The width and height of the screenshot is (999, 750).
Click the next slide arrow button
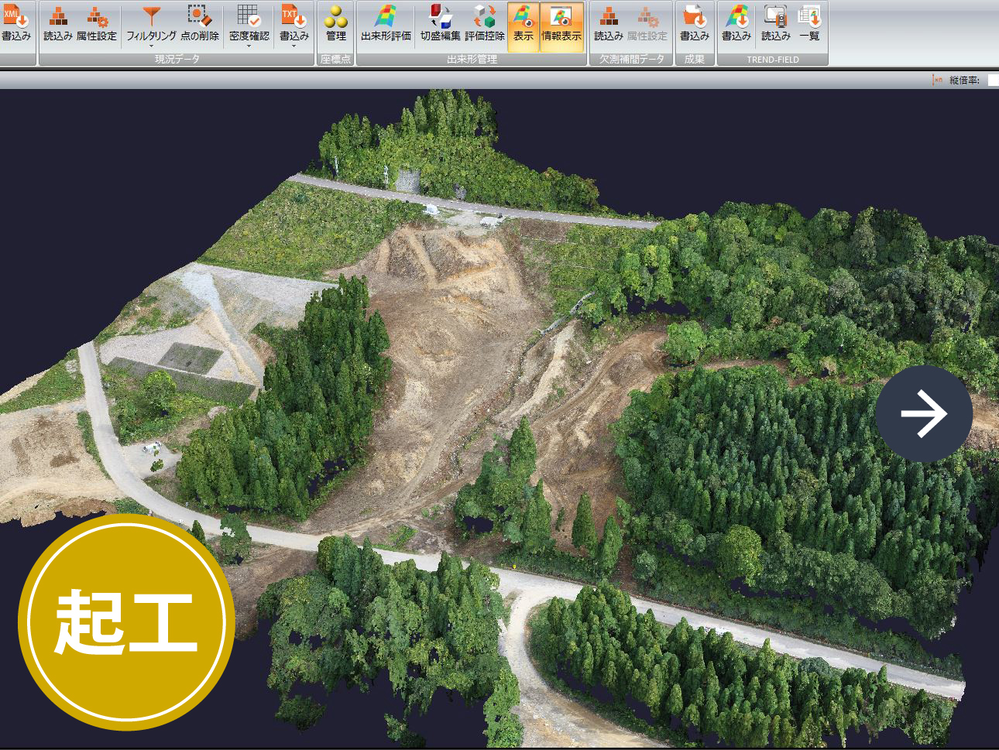pyautogui.click(x=923, y=414)
